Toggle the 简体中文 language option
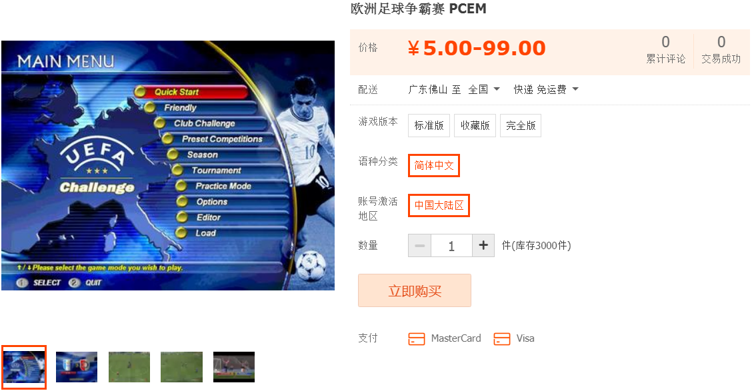Image resolution: width=752 pixels, height=391 pixels. 434,165
